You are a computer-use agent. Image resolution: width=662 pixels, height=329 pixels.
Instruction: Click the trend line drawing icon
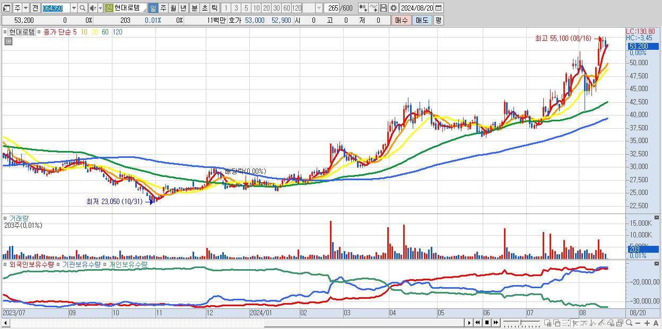584,323
